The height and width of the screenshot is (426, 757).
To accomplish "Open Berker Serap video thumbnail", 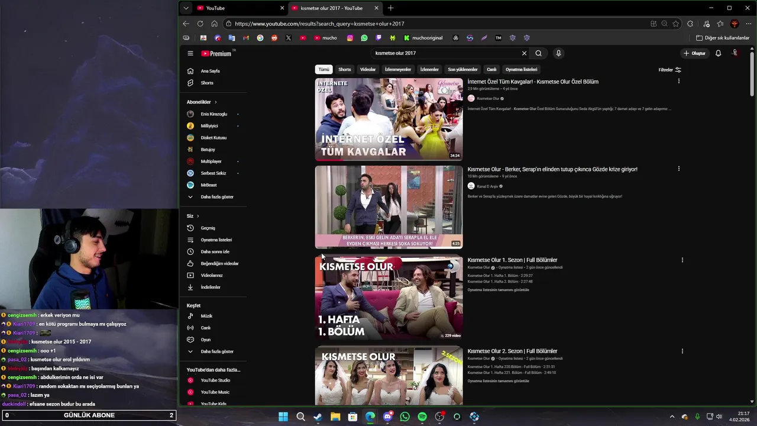I will coord(389,206).
